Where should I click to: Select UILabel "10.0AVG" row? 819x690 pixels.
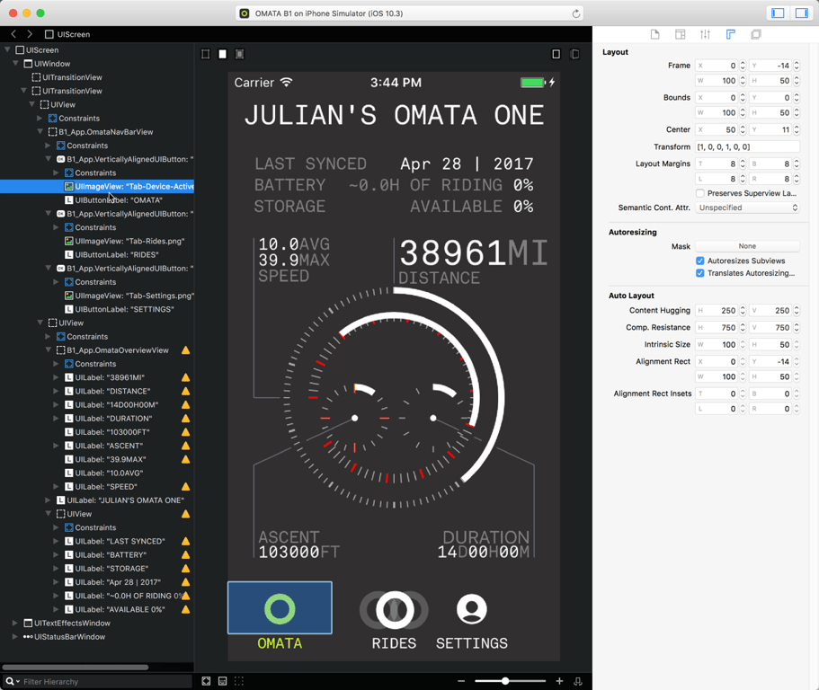[97, 473]
